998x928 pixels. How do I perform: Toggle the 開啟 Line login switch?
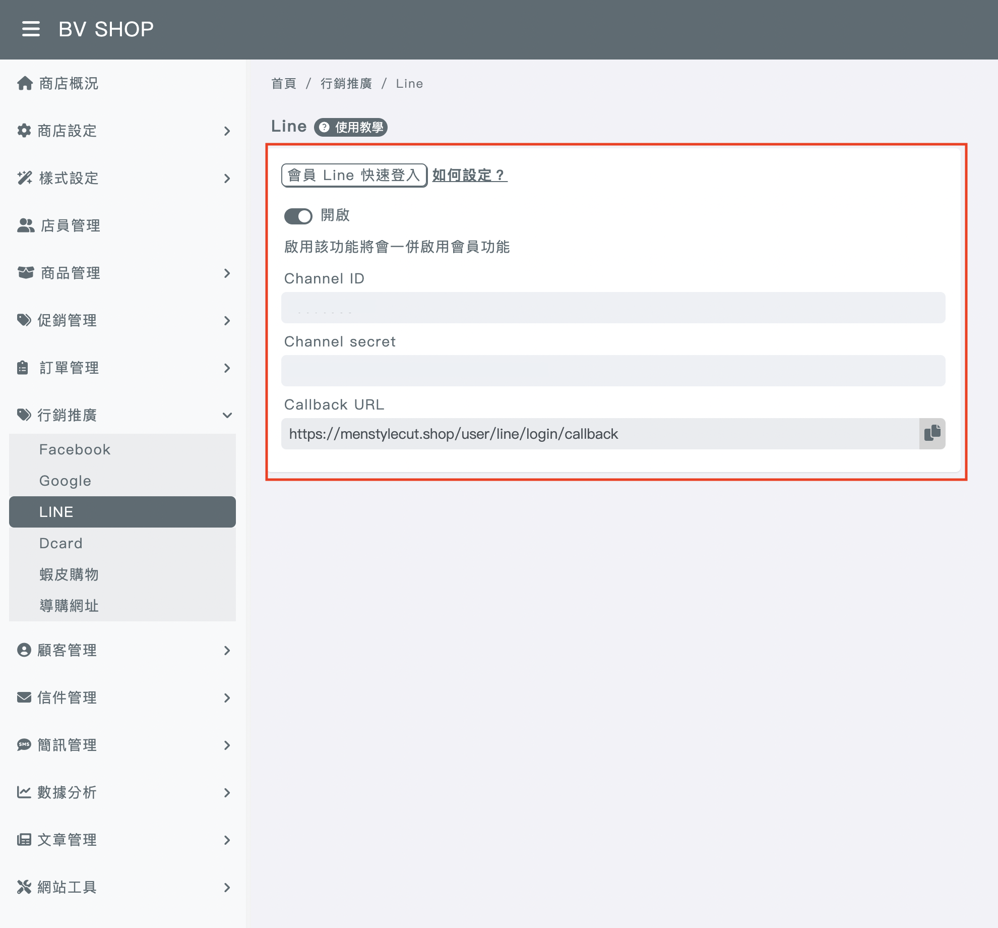click(x=298, y=216)
